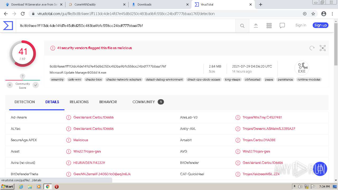Click file name Microsoft Update Manager8056614.exe
The image size is (338, 190).
(x=78, y=72)
